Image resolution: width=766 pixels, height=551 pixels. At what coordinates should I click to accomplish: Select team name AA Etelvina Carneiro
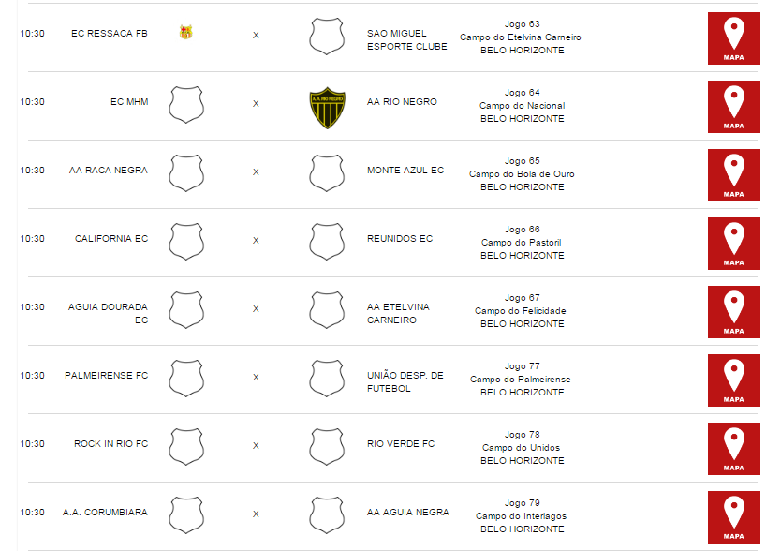coord(398,313)
